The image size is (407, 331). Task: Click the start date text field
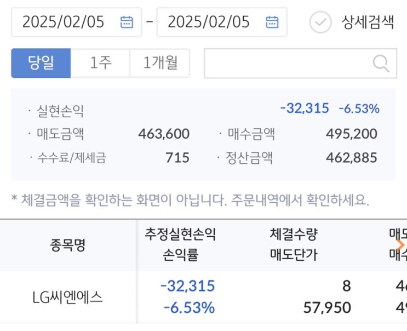point(63,22)
